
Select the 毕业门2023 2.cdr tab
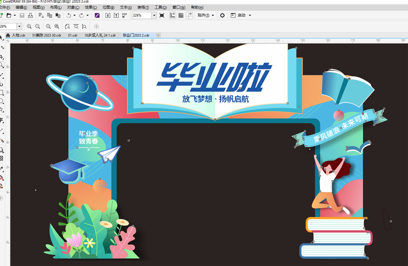(x=136, y=35)
